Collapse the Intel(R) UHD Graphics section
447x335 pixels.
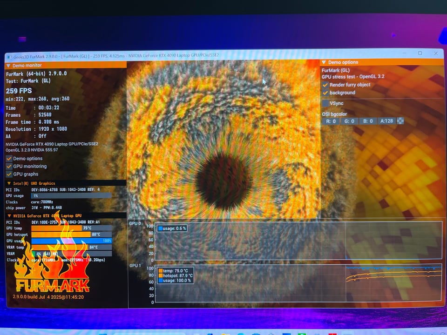[9, 183]
